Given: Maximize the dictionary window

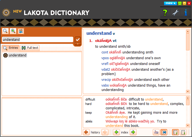Looking at the screenshot, I should 184,3.
